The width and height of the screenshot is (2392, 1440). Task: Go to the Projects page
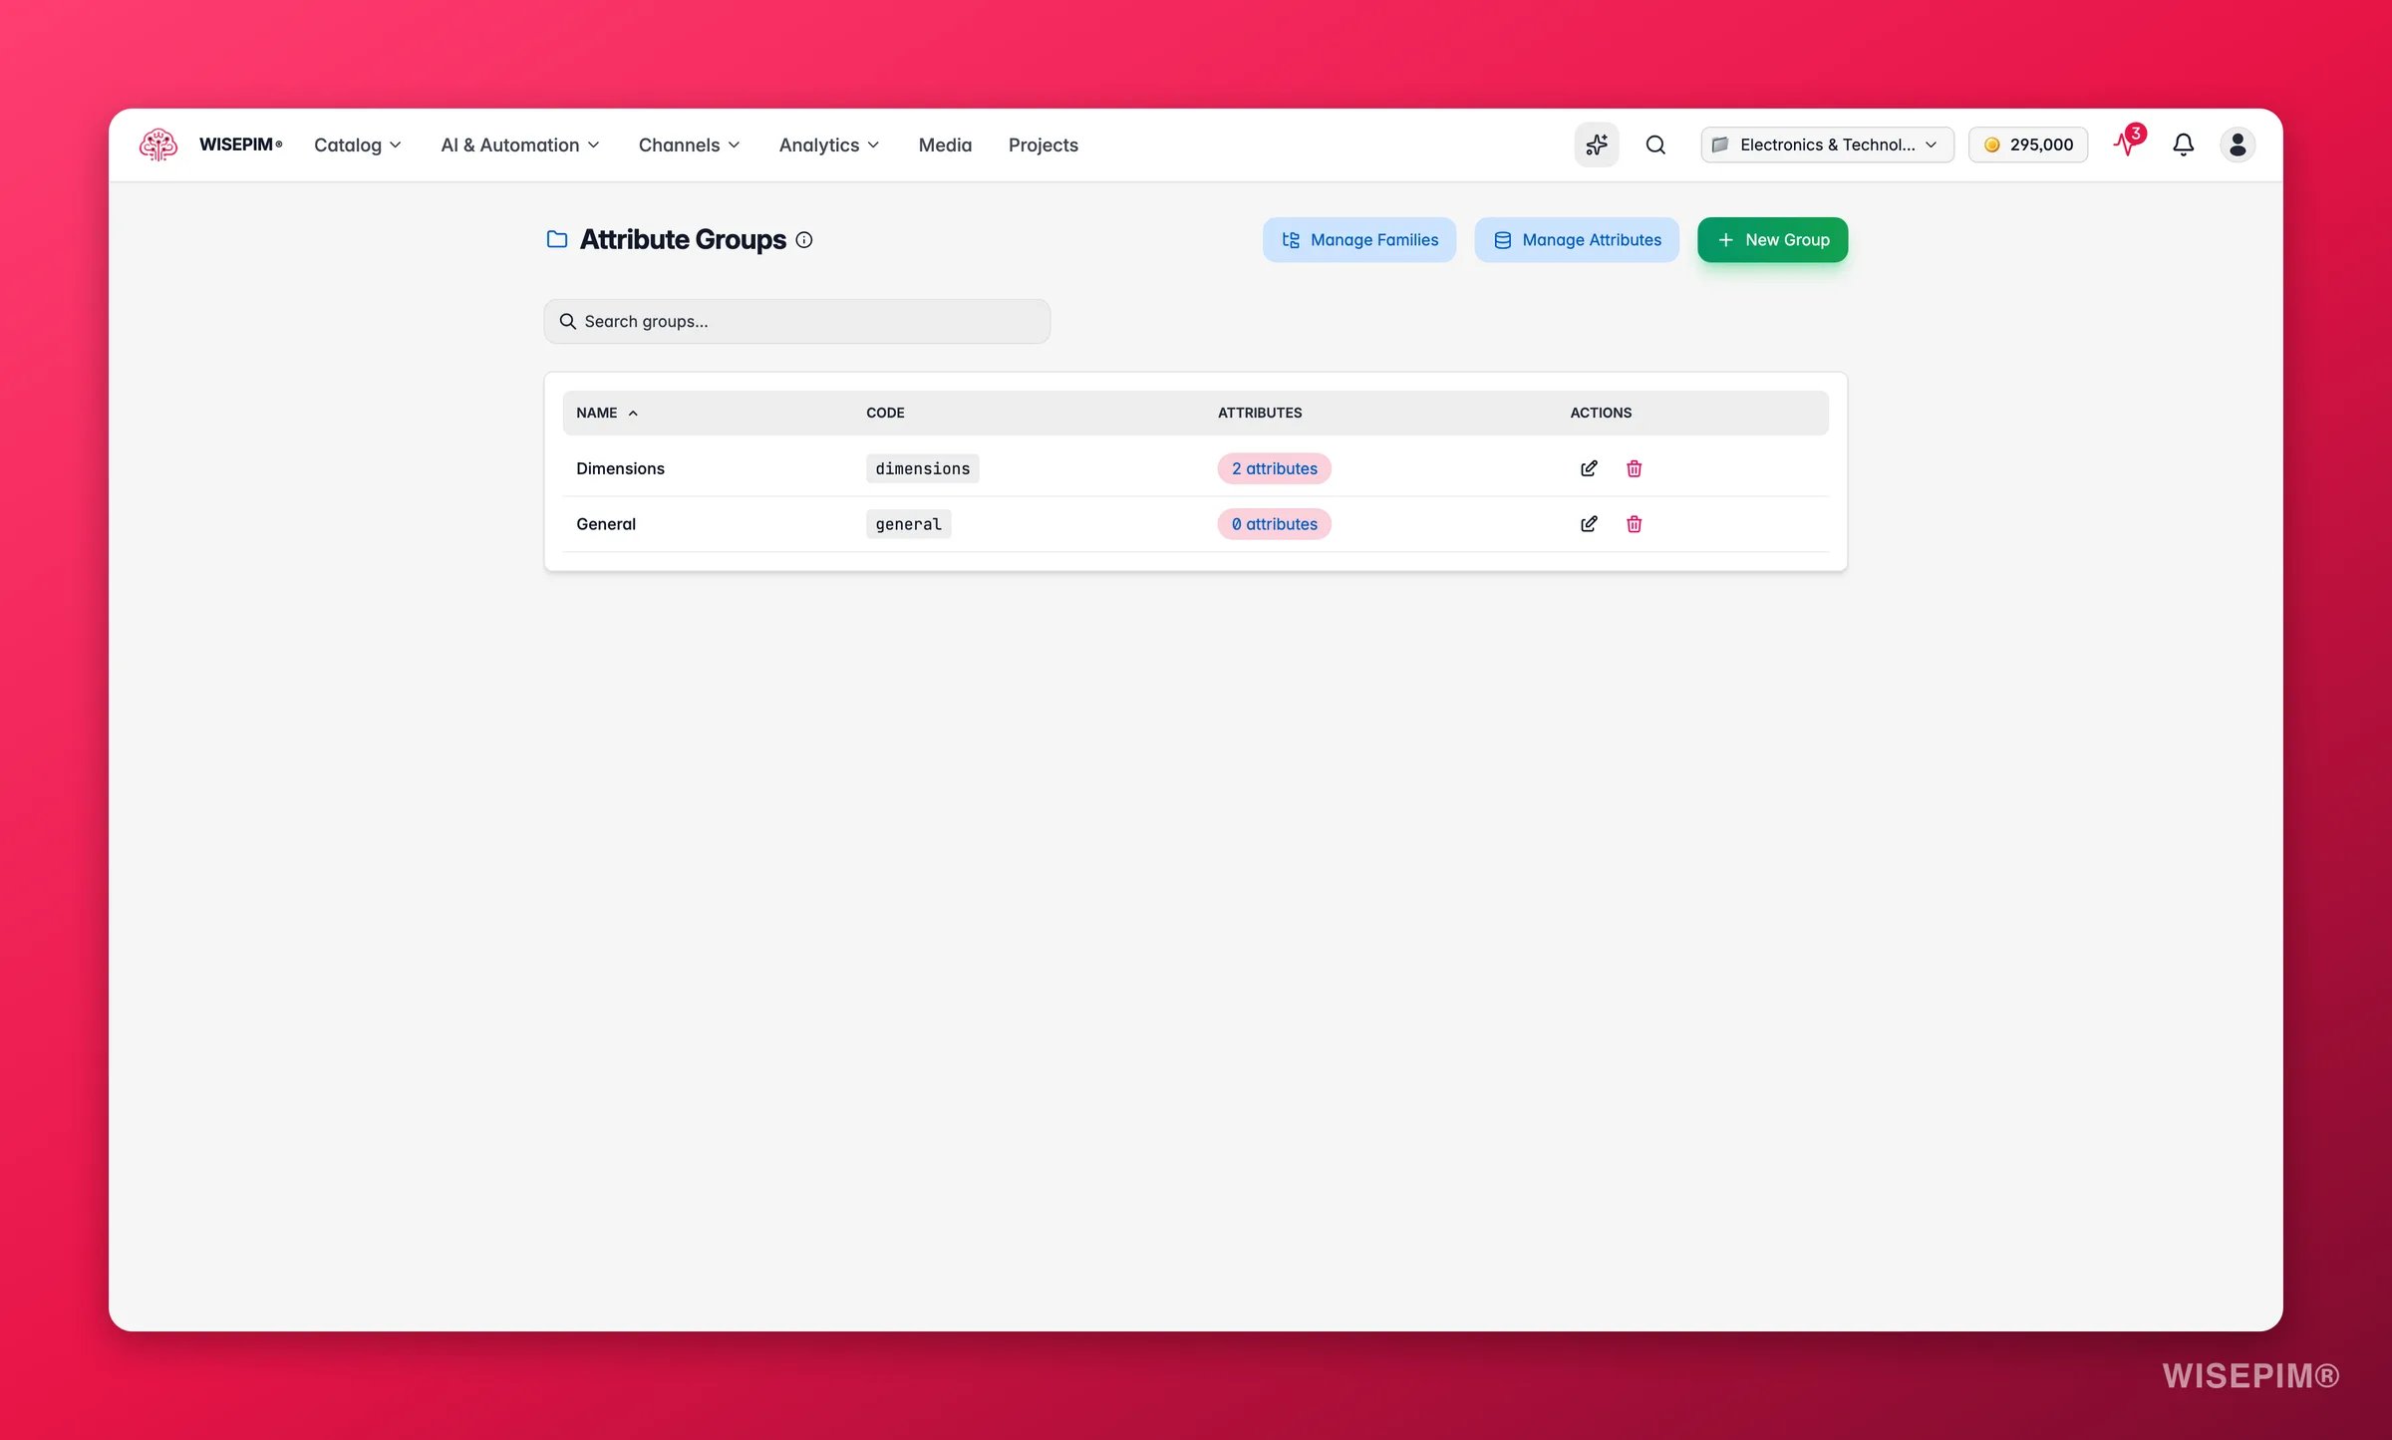pos(1043,144)
